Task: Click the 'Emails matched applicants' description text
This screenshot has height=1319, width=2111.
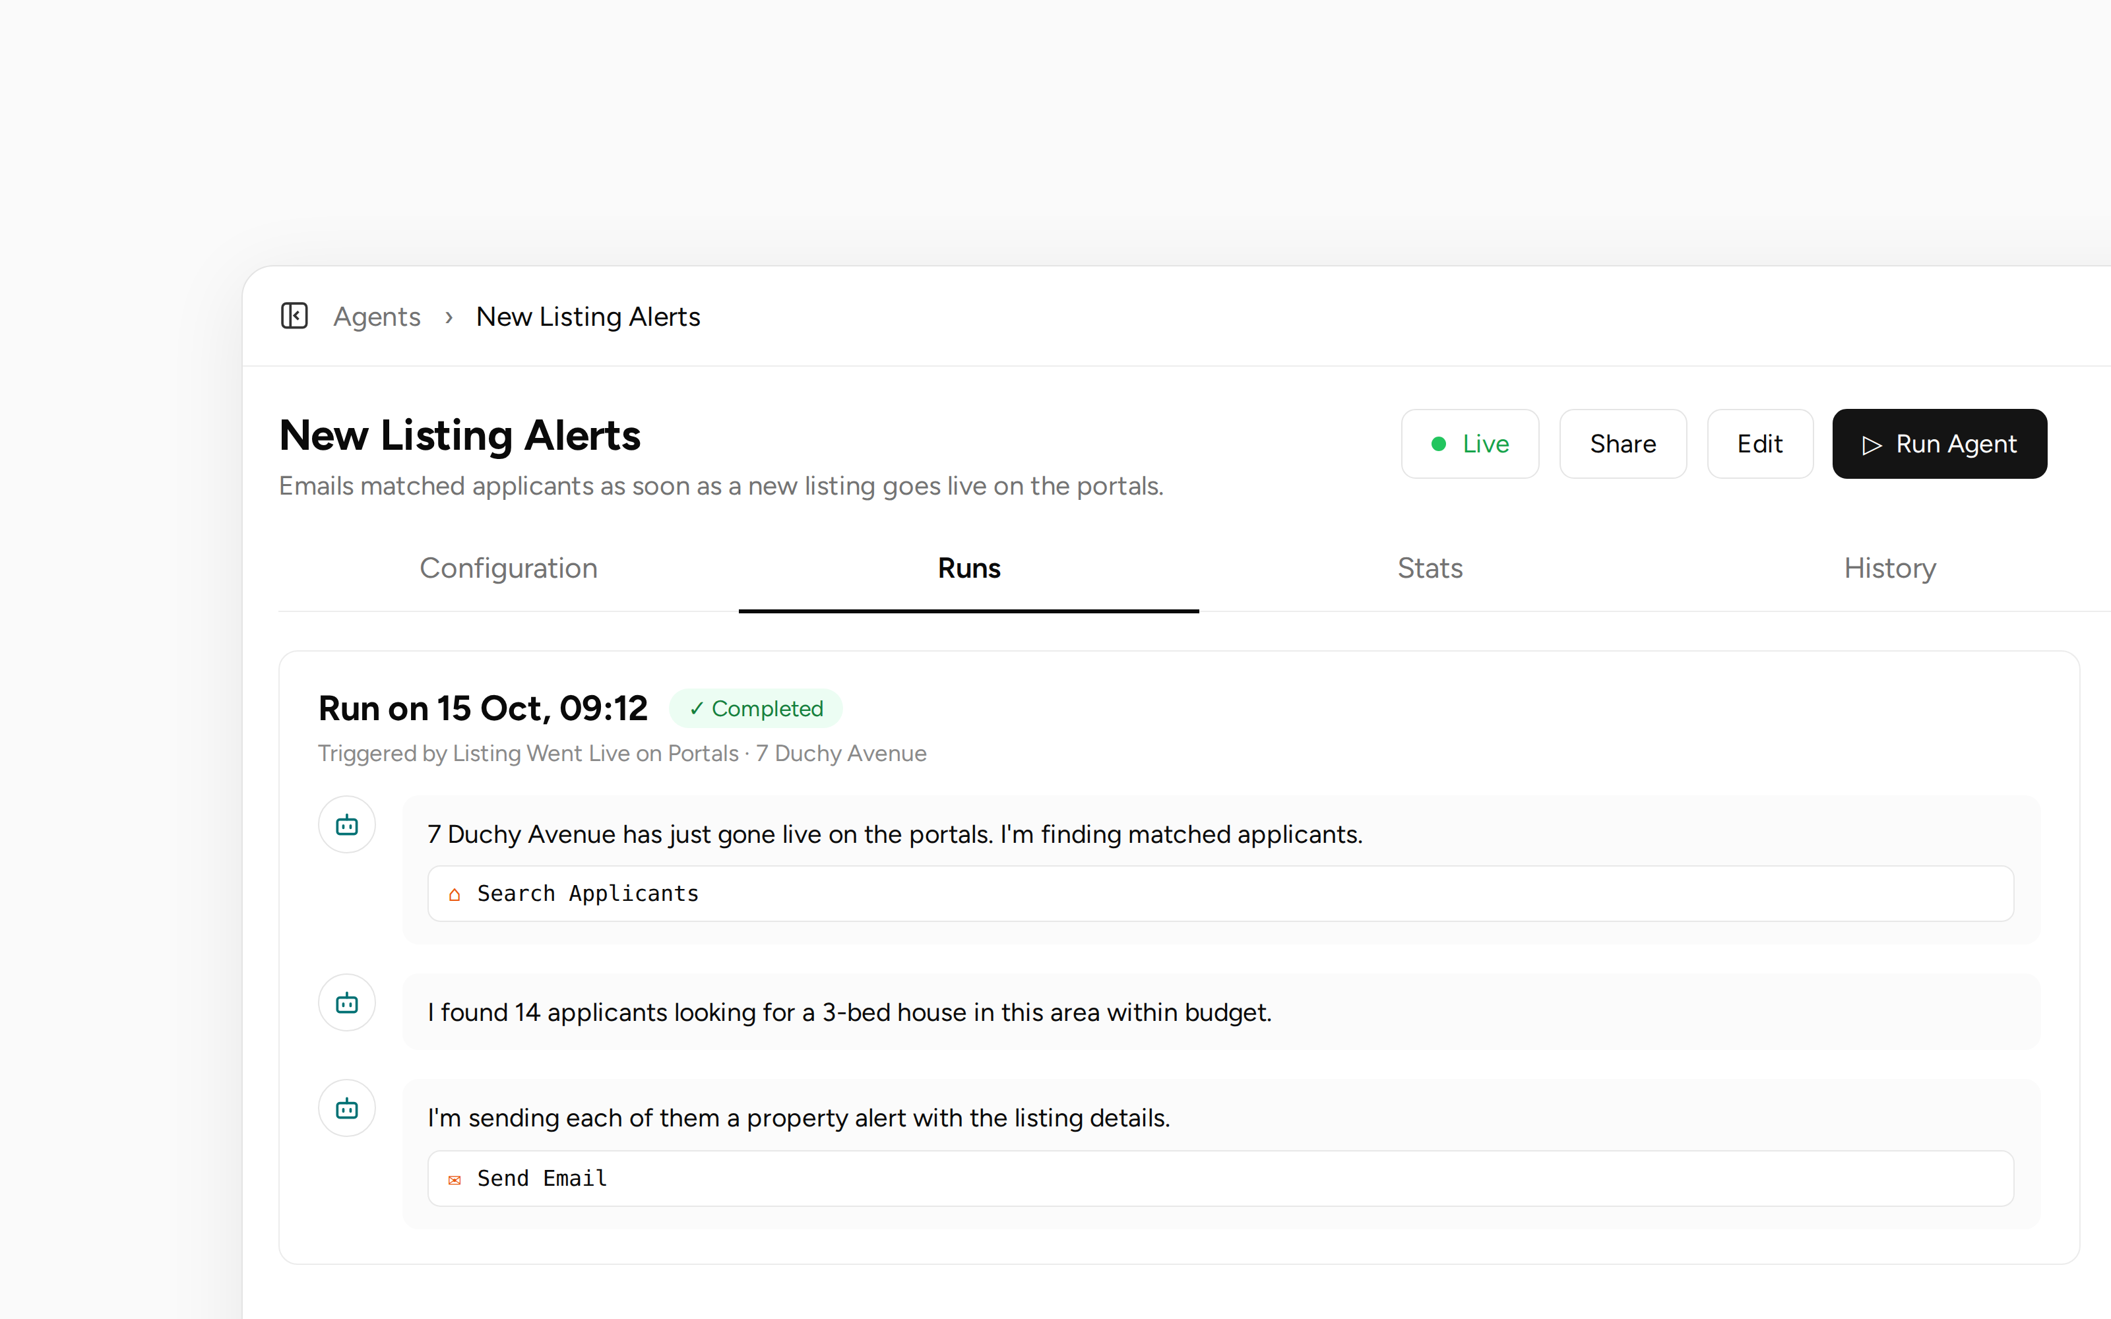Action: pyautogui.click(x=722, y=486)
